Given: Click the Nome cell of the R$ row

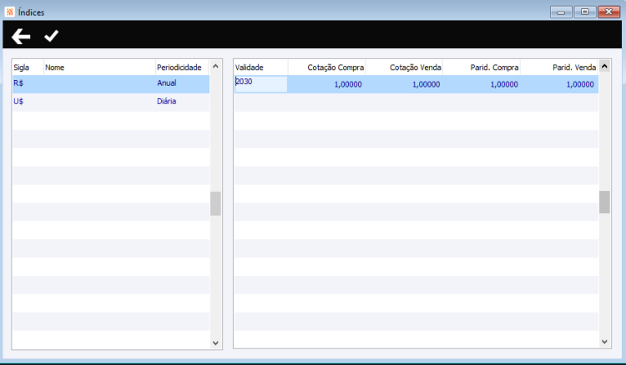Looking at the screenshot, I should point(99,84).
